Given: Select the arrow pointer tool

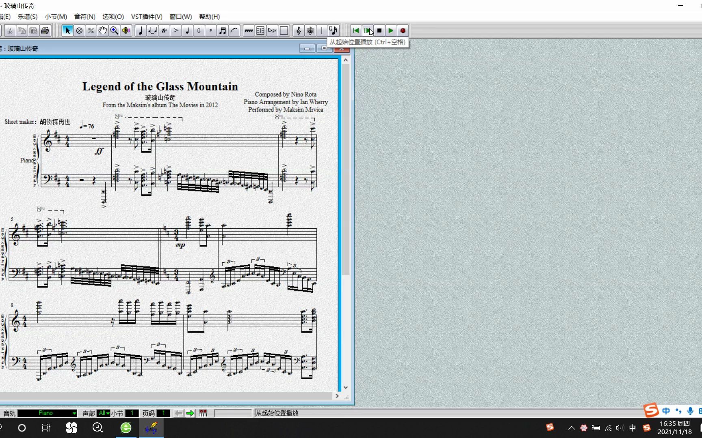Looking at the screenshot, I should point(67,30).
